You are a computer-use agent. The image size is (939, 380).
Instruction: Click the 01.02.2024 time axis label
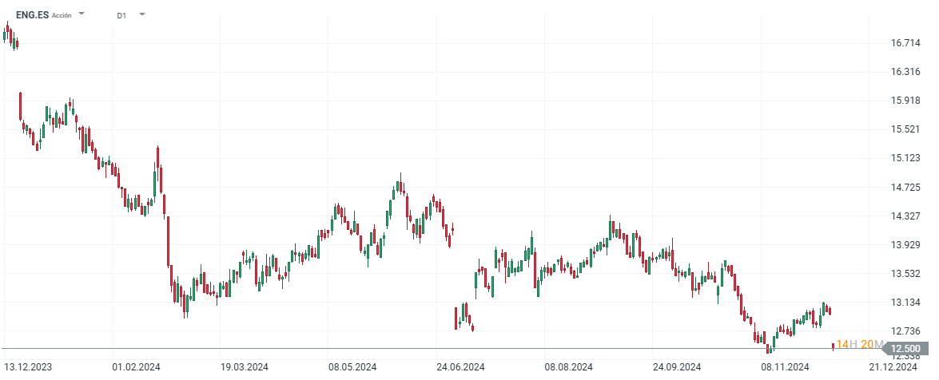137,367
